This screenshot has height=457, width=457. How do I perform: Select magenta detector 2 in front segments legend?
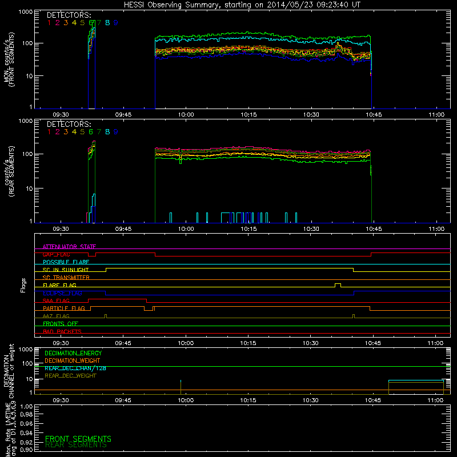58,23
